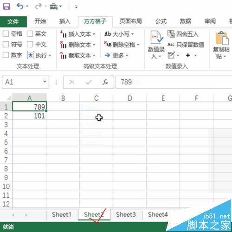This screenshot has height=232, width=232.
Task: Expand the 删除文本 dropdown arrow
Action: pyautogui.click(x=94, y=45)
